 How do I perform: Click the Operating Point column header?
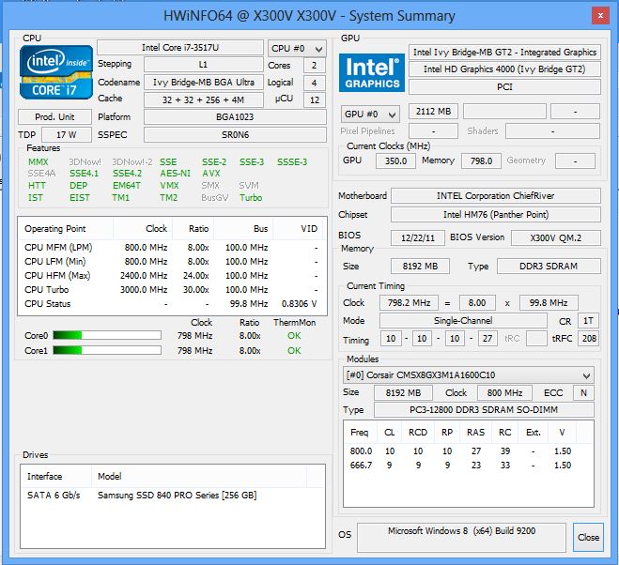tap(66, 229)
